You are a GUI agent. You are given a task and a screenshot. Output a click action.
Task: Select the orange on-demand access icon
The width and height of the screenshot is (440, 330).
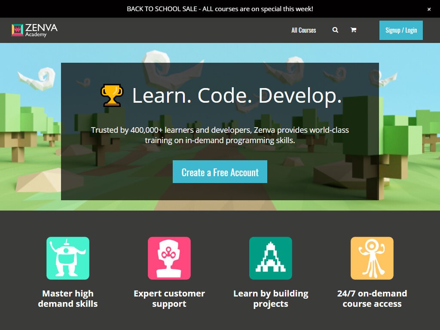[x=372, y=258]
